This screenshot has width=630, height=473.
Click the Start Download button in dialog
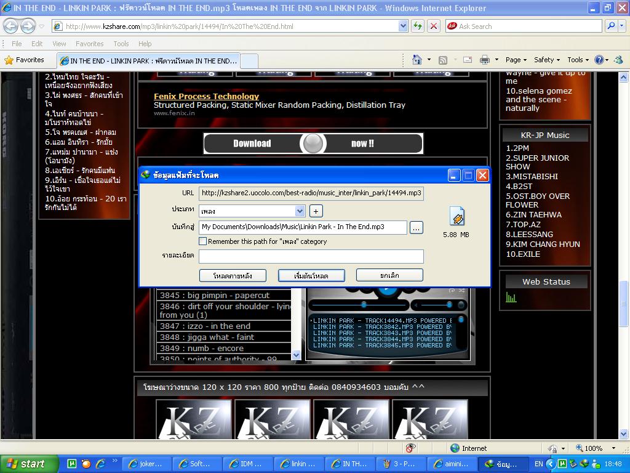point(311,275)
